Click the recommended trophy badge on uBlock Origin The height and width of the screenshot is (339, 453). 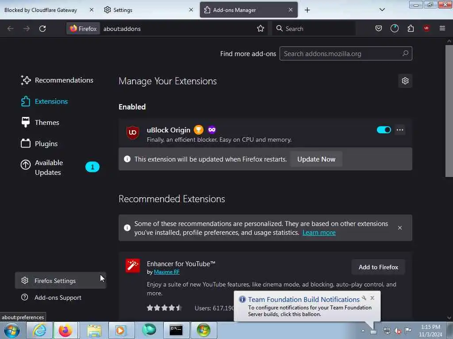199,130
